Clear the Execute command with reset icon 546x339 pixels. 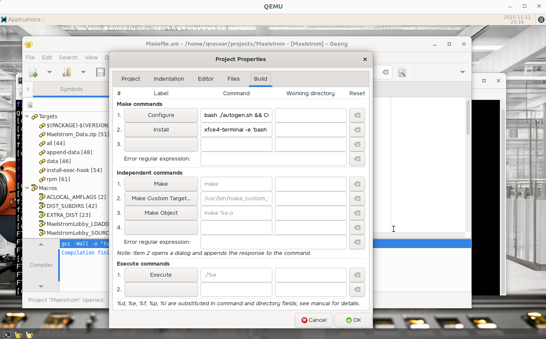pyautogui.click(x=357, y=275)
